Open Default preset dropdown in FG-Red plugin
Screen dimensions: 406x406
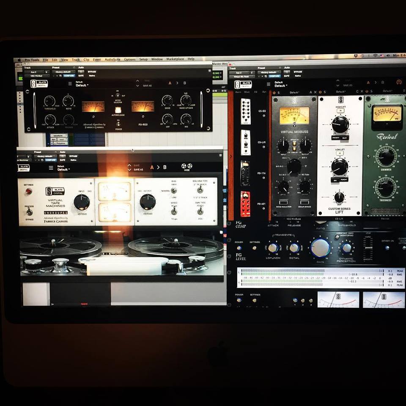(x=82, y=85)
